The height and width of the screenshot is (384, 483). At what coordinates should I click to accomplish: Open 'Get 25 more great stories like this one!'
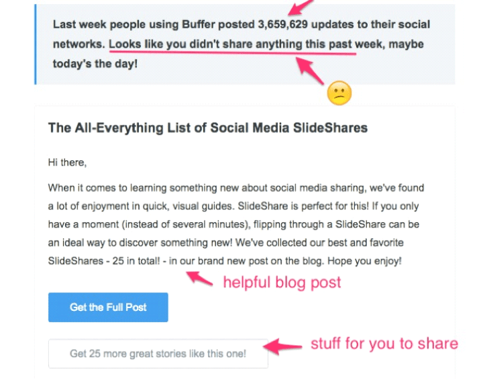(x=158, y=354)
